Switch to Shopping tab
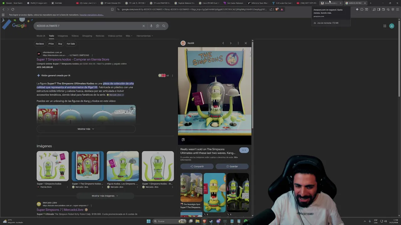This screenshot has height=225, width=401. (87, 36)
